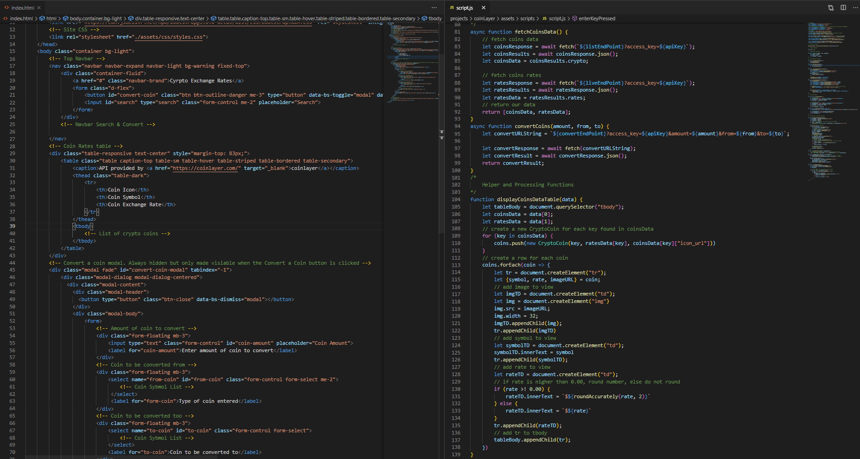This screenshot has width=860, height=459.
Task: Click the 'Coin to be converted to' label text
Action: coord(205,453)
